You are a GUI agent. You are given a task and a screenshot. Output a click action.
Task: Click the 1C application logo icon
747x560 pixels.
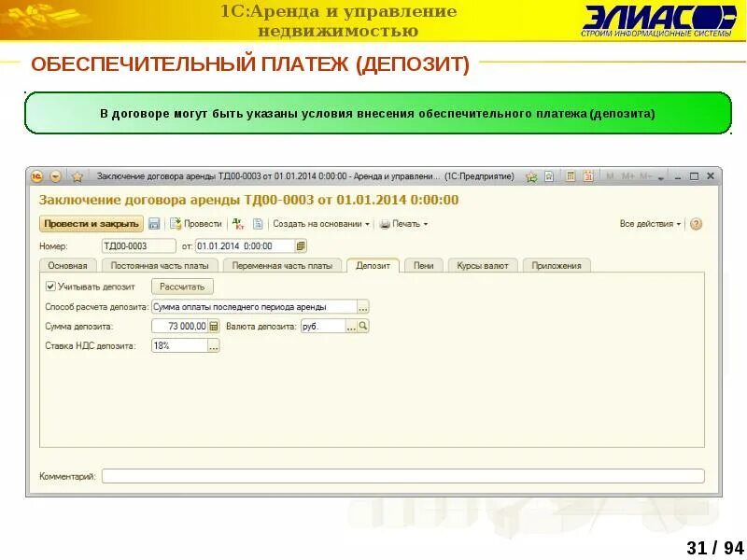click(x=36, y=176)
